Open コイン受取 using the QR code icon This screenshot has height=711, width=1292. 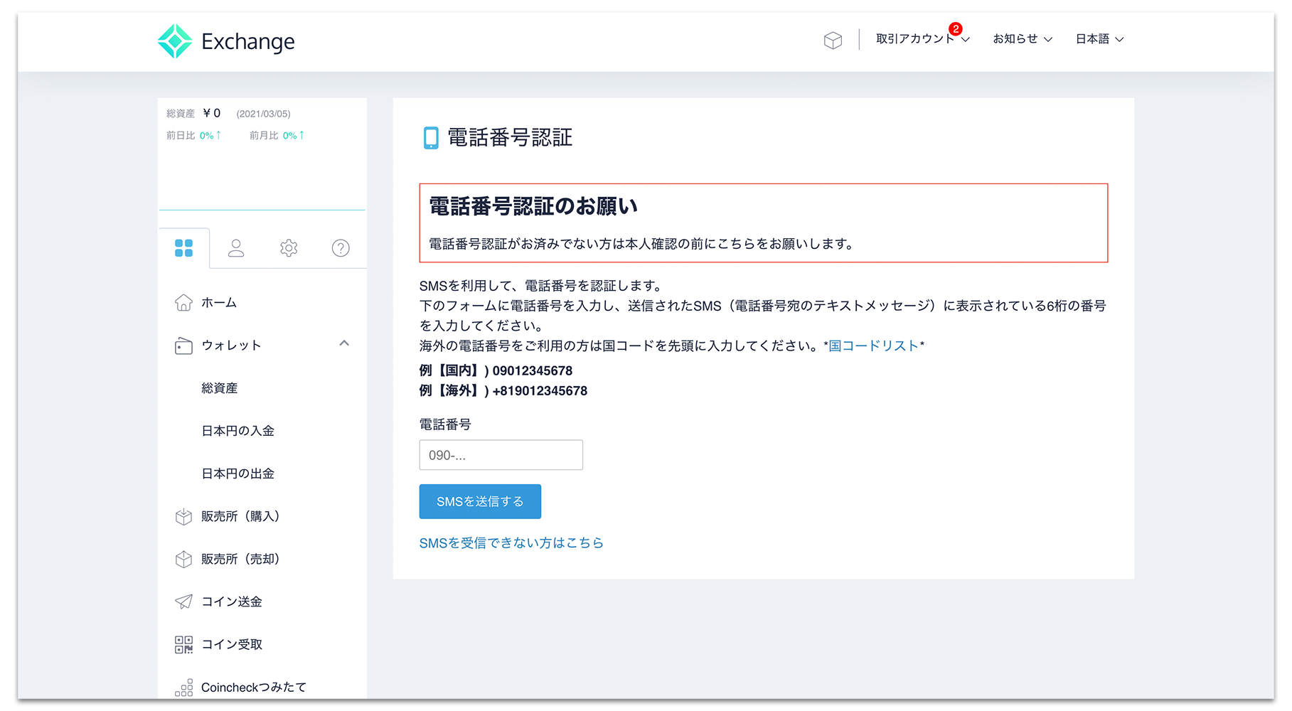183,644
